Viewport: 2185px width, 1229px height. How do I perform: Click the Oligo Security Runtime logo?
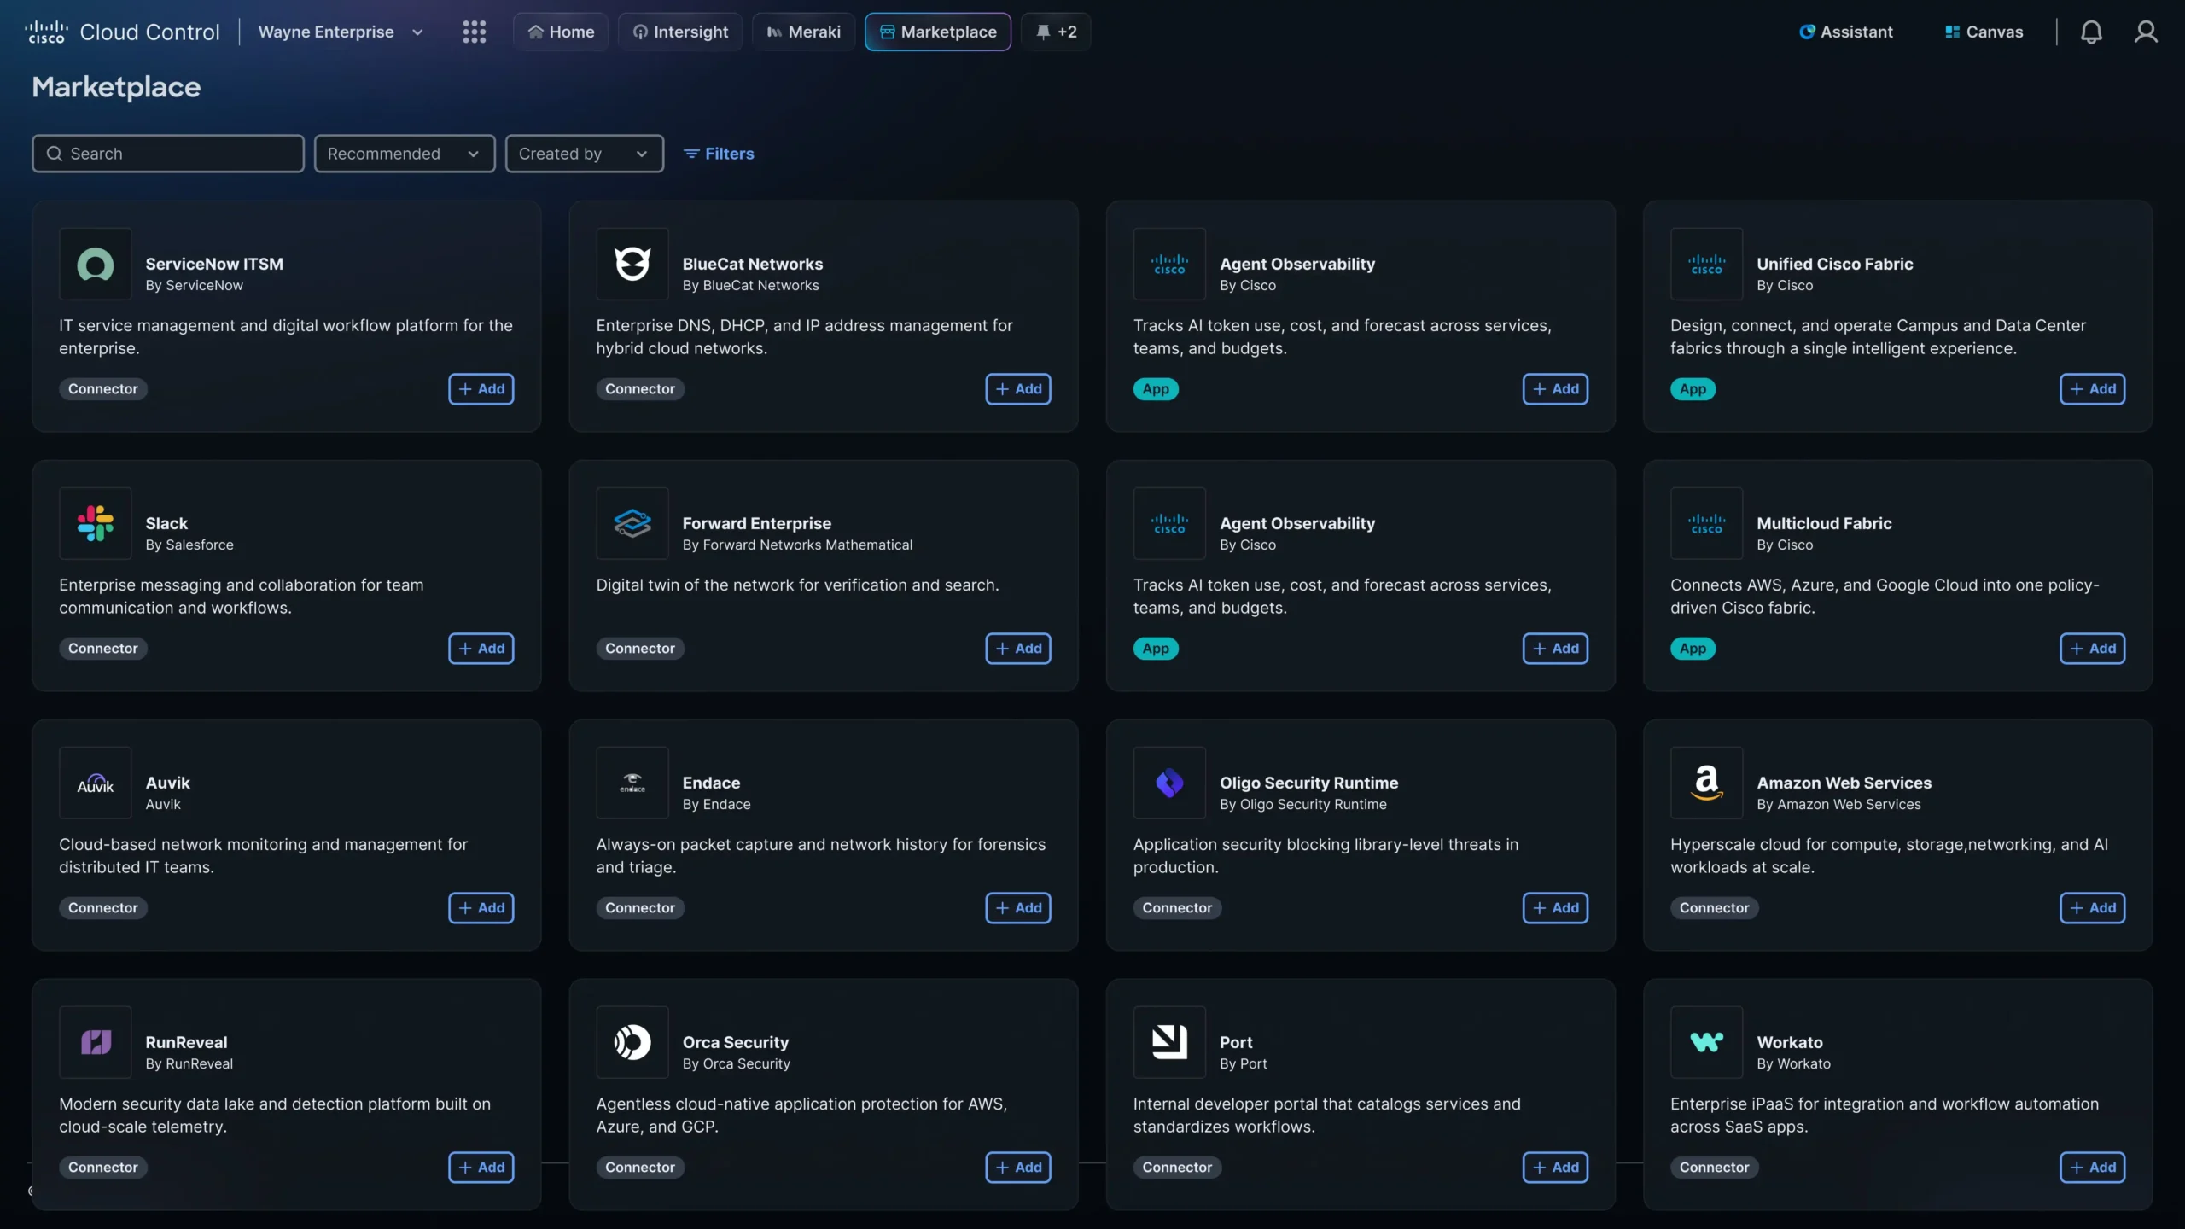[x=1169, y=783]
